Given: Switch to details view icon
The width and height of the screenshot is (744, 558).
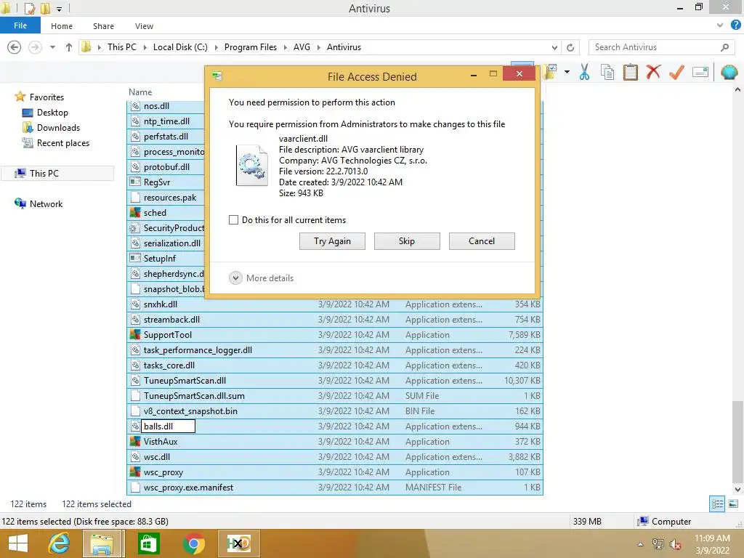Looking at the screenshot, I should (717, 504).
